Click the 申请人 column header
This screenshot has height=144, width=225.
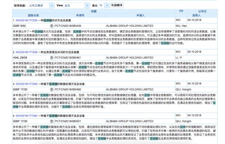[x=141, y=16]
